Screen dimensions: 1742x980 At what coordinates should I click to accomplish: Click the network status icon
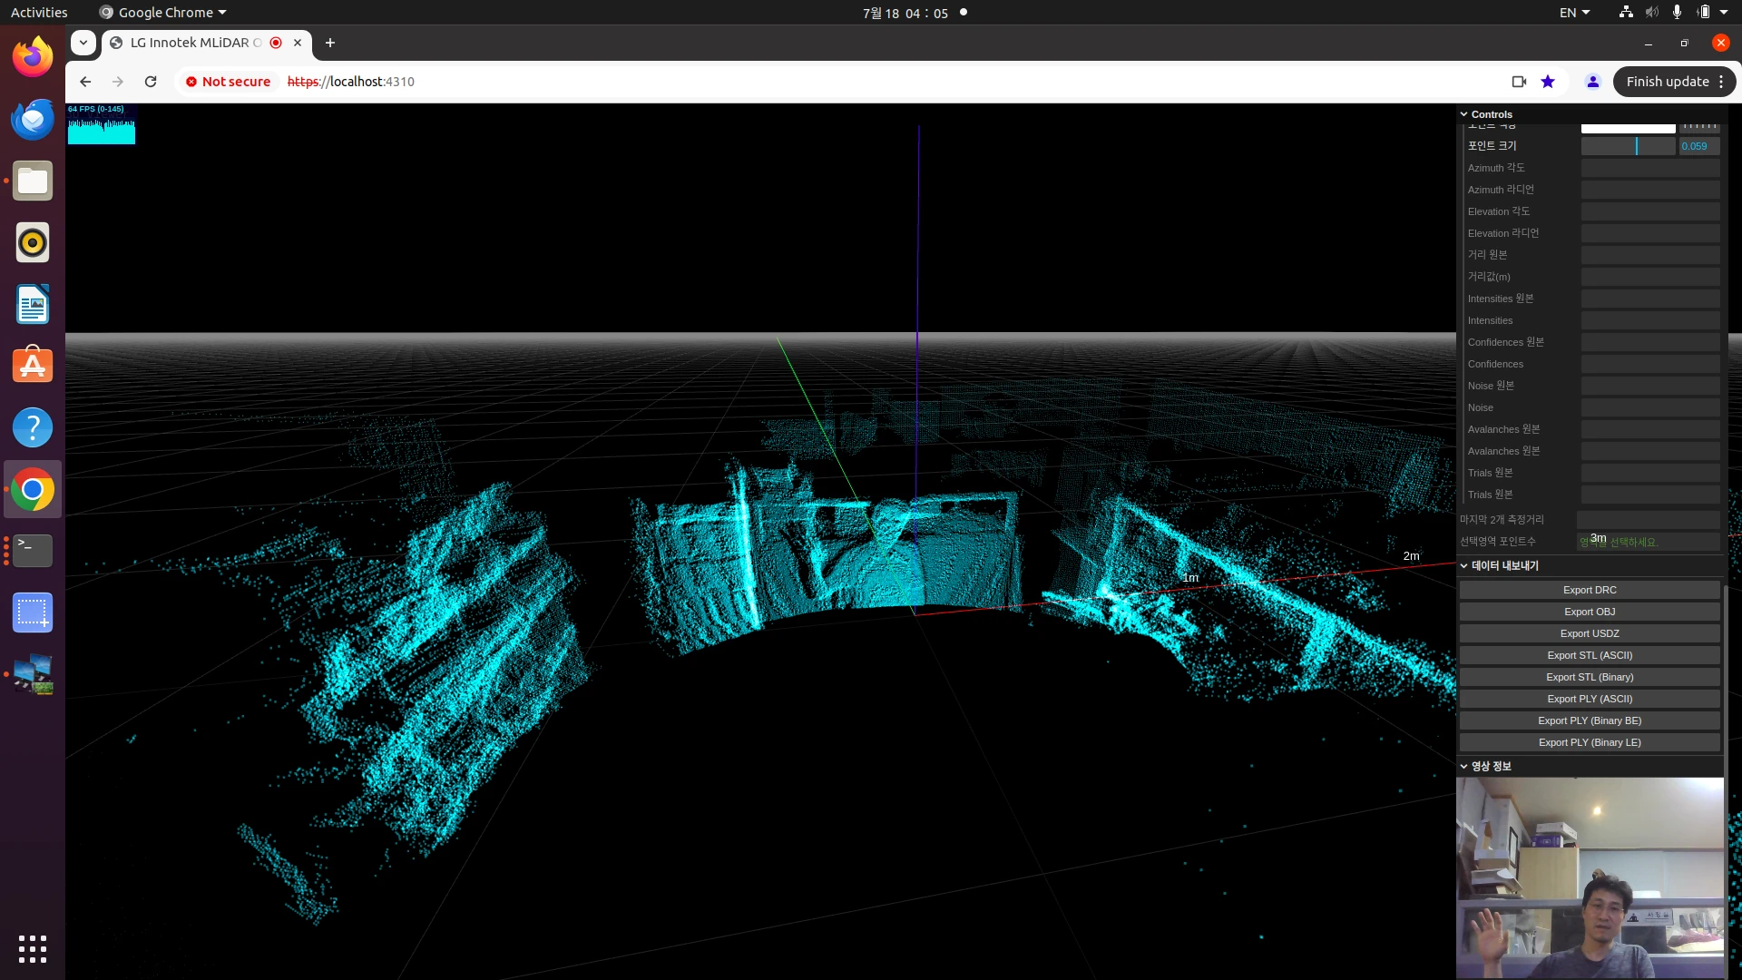(1626, 13)
